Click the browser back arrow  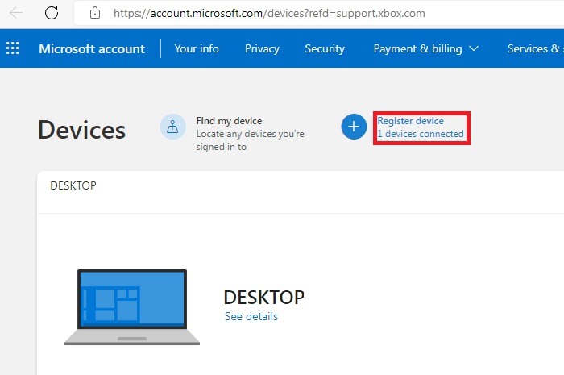coord(16,13)
